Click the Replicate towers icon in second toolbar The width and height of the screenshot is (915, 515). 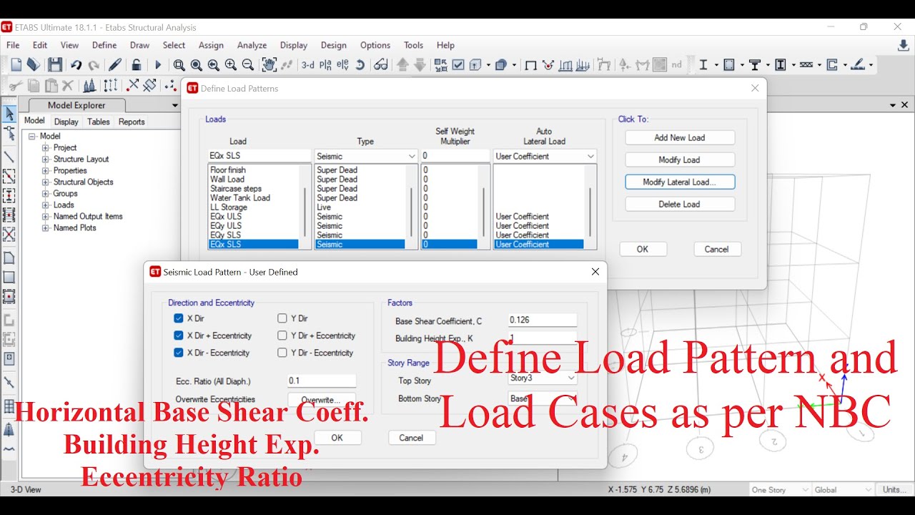[x=89, y=86]
